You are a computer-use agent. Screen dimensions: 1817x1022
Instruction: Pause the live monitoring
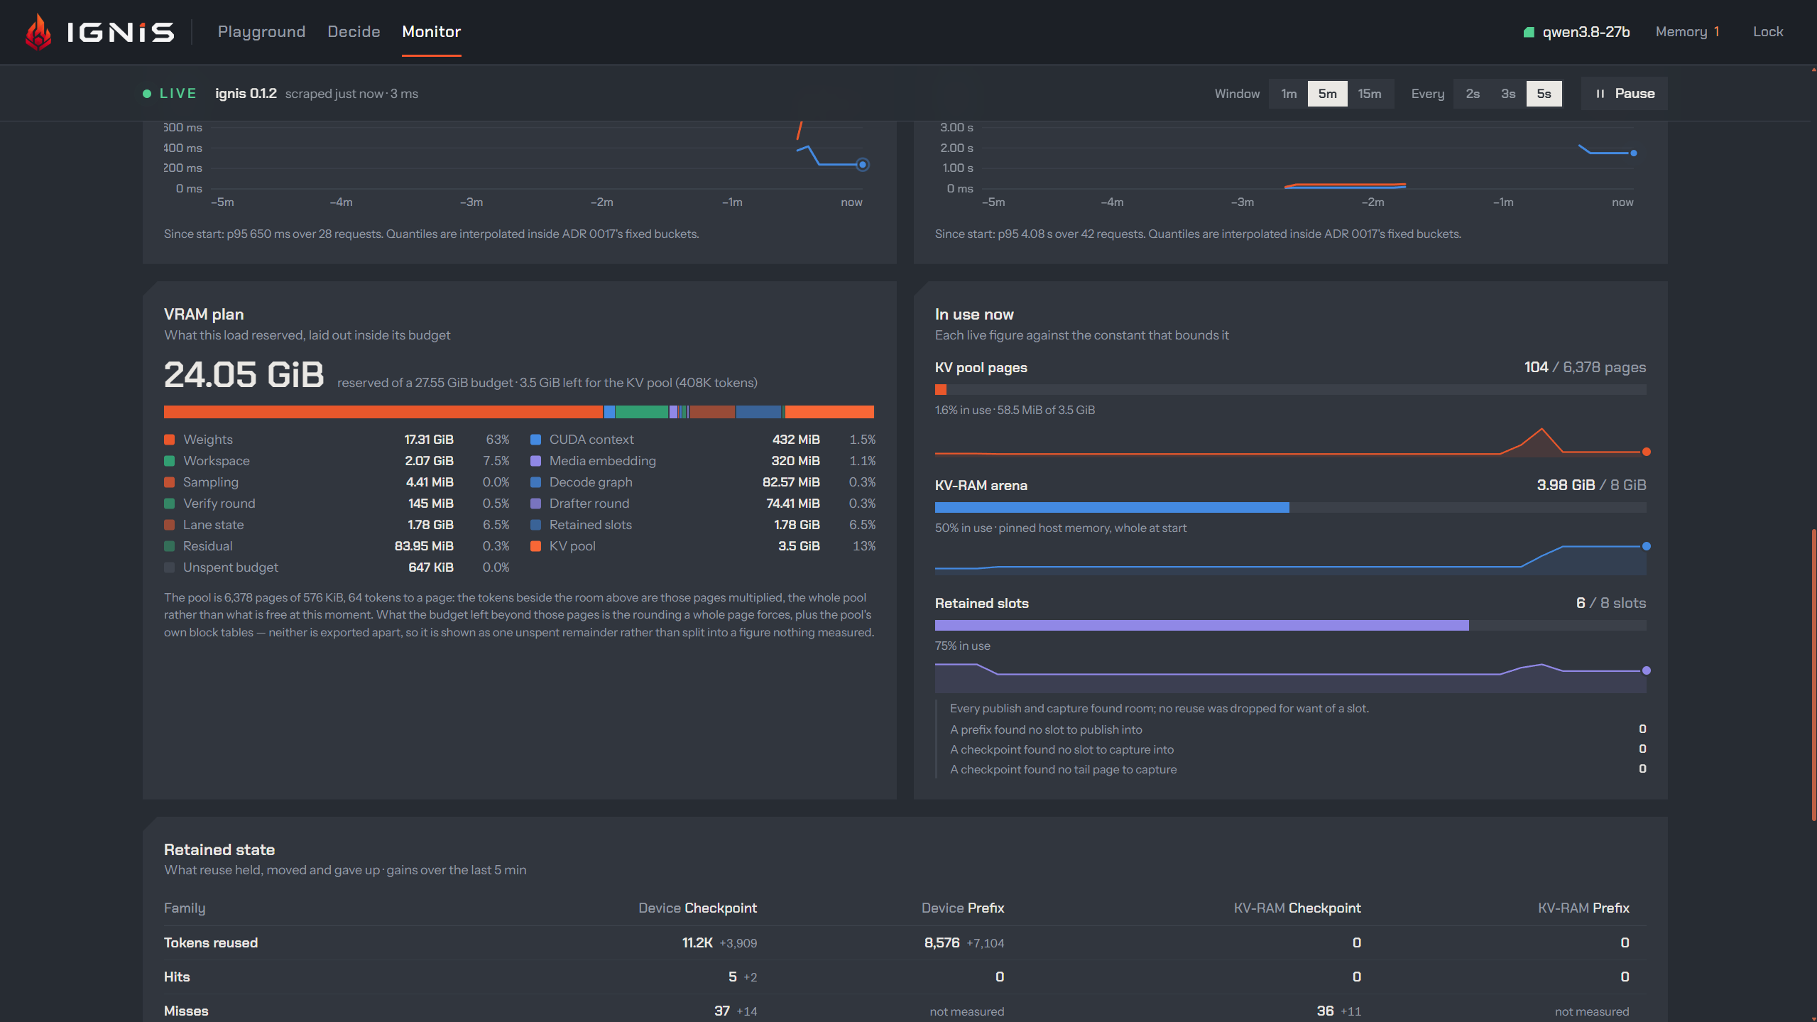coord(1625,94)
